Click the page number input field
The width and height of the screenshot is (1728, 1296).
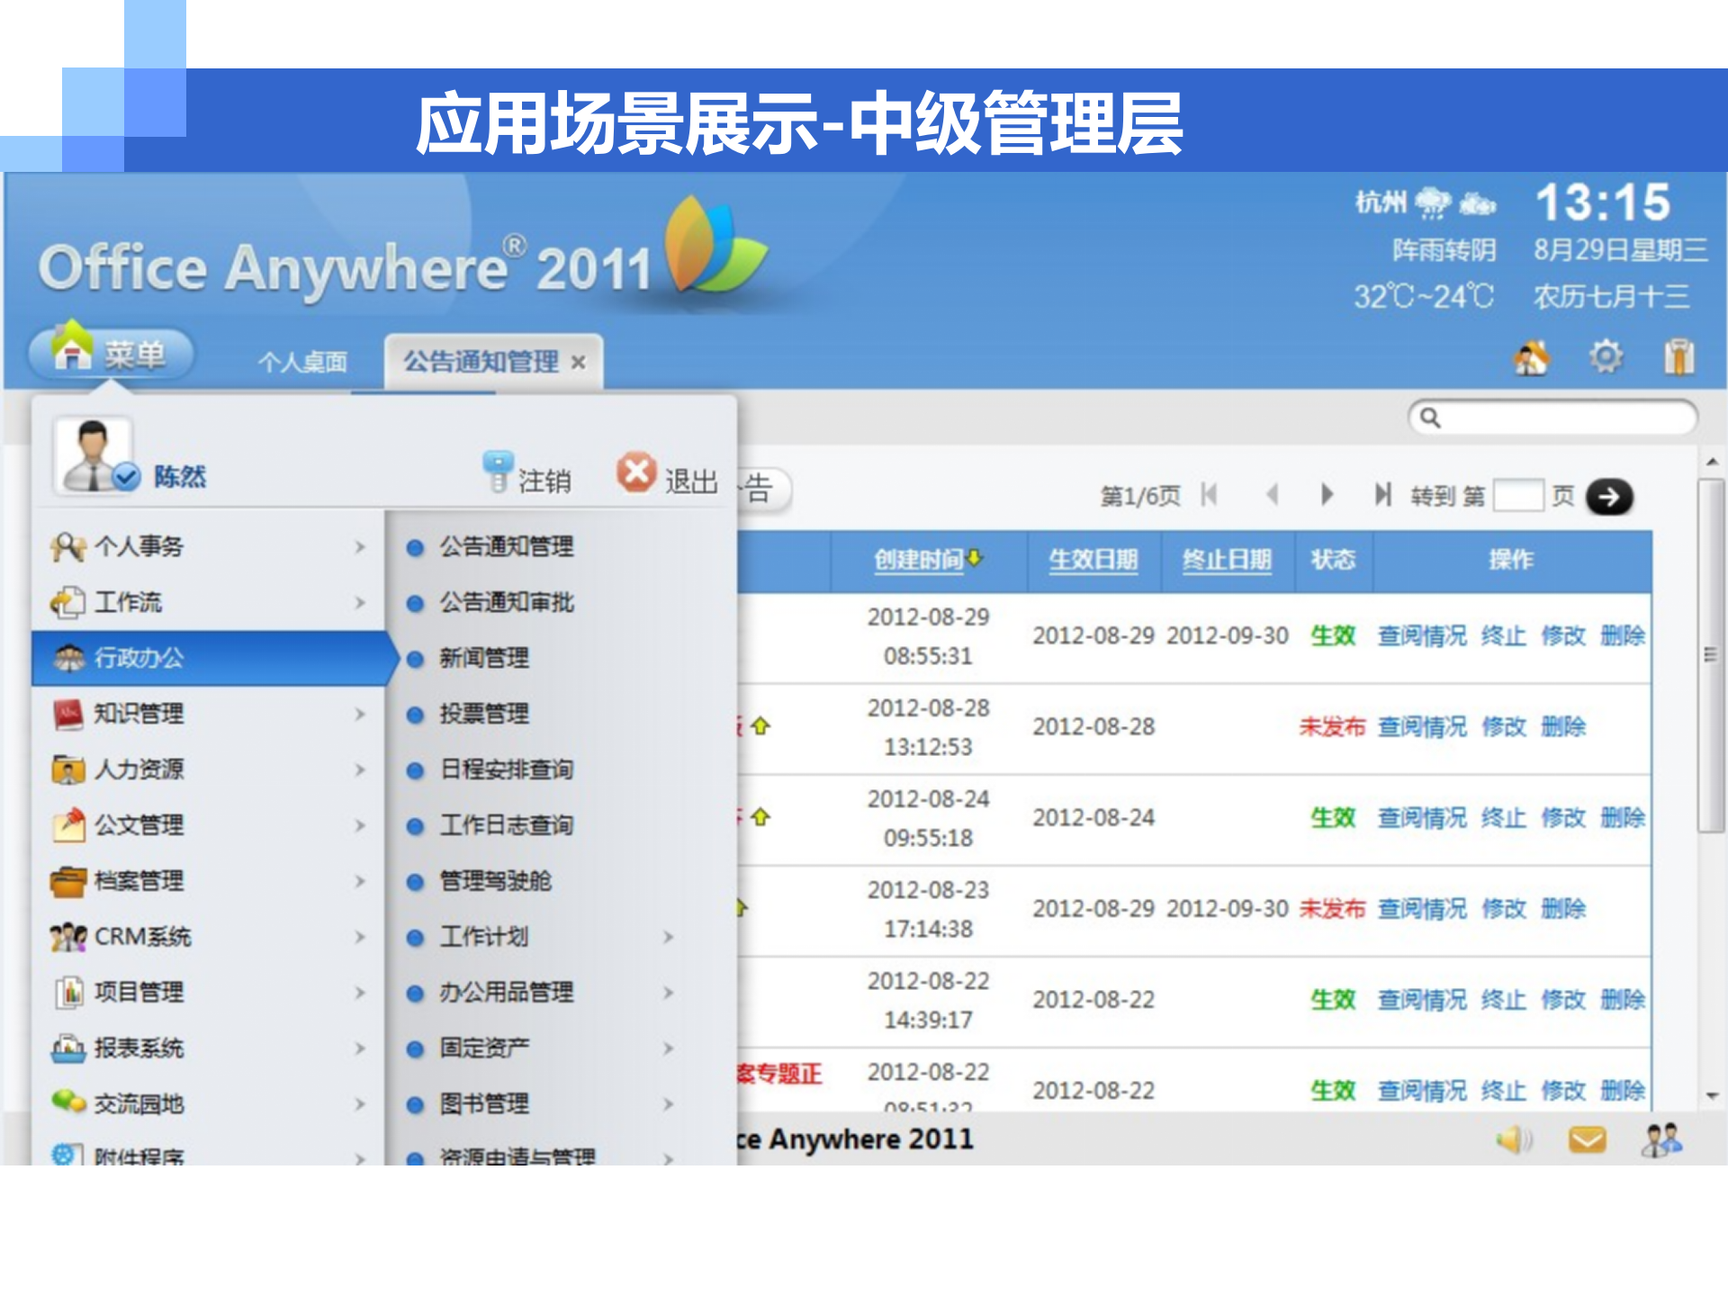point(1521,495)
